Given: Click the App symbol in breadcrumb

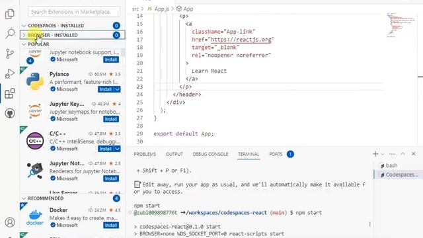Looking at the screenshot, I should (185, 9).
